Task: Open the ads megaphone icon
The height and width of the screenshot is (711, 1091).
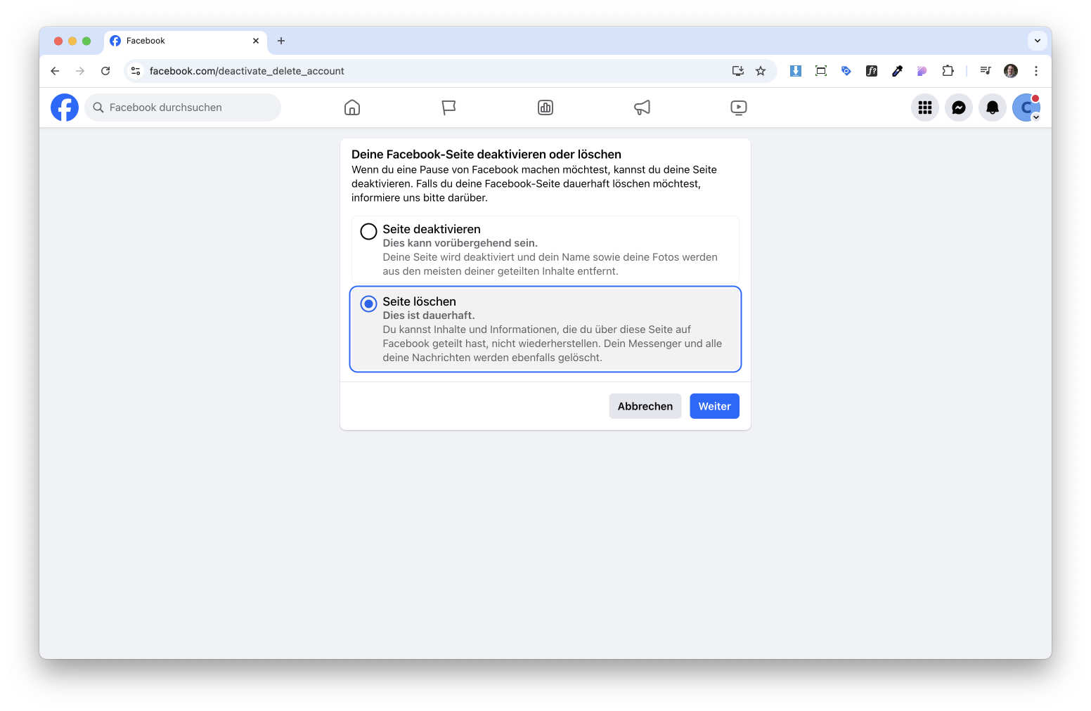Action: tap(642, 107)
